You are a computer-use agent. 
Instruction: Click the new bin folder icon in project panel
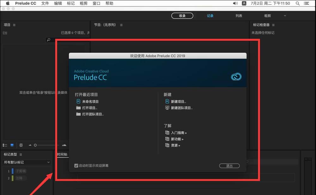pos(5,33)
